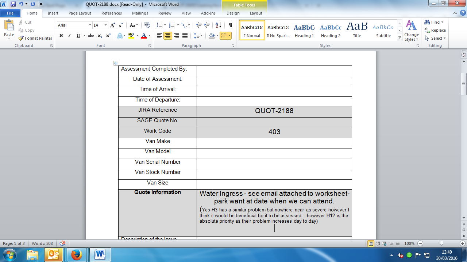
Task: Decrease the paragraph indent
Action: (x=199, y=25)
